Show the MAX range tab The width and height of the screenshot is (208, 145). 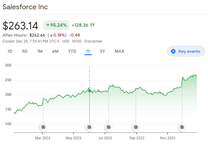[119, 51]
